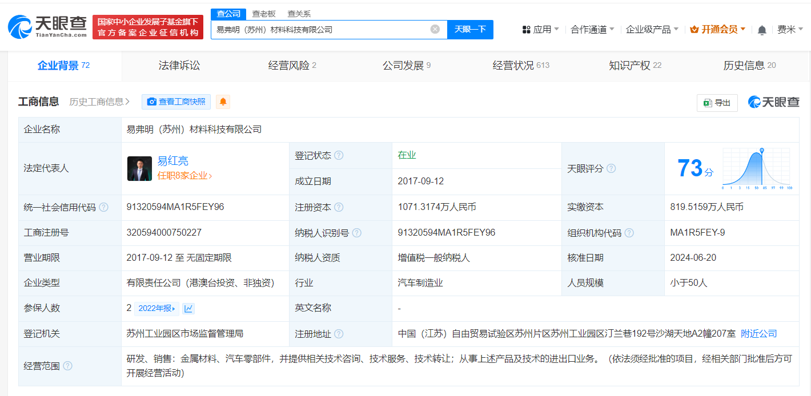Open the 应用 apps grid icon
Viewport: 811px width, 396px height.
coord(527,29)
